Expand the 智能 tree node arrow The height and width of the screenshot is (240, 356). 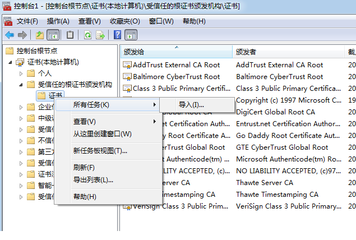click(x=21, y=186)
